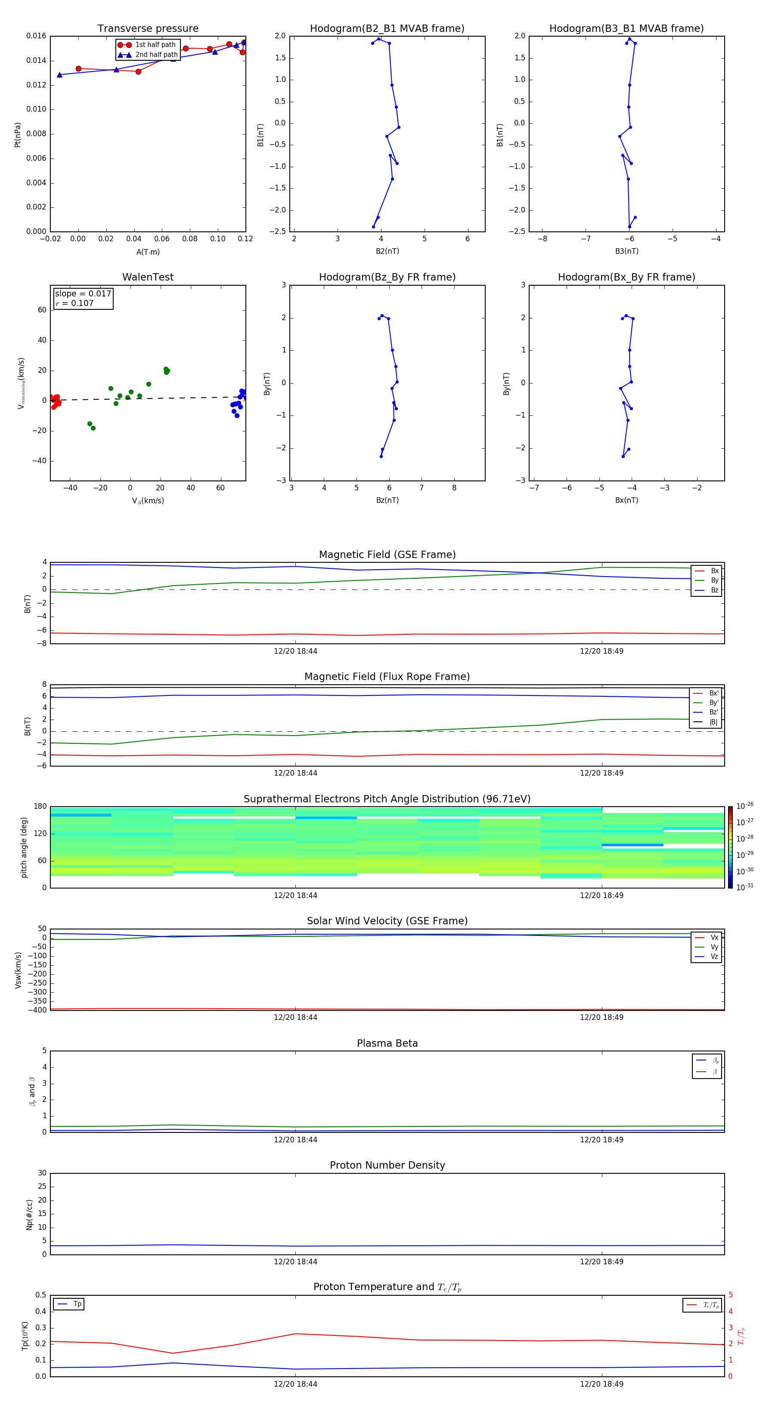This screenshot has height=1422, width=775.
Task: Click the 'Vy' velocity legend entry
Action: (707, 947)
